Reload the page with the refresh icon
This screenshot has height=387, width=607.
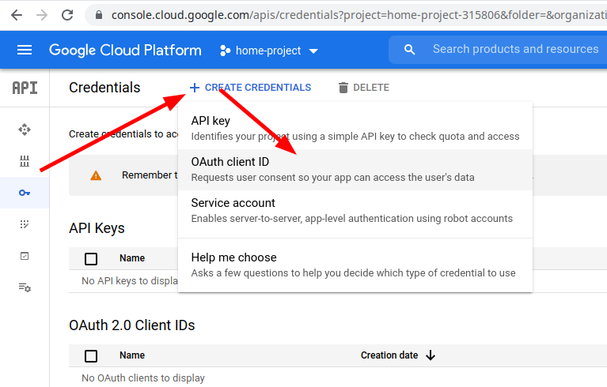[67, 15]
